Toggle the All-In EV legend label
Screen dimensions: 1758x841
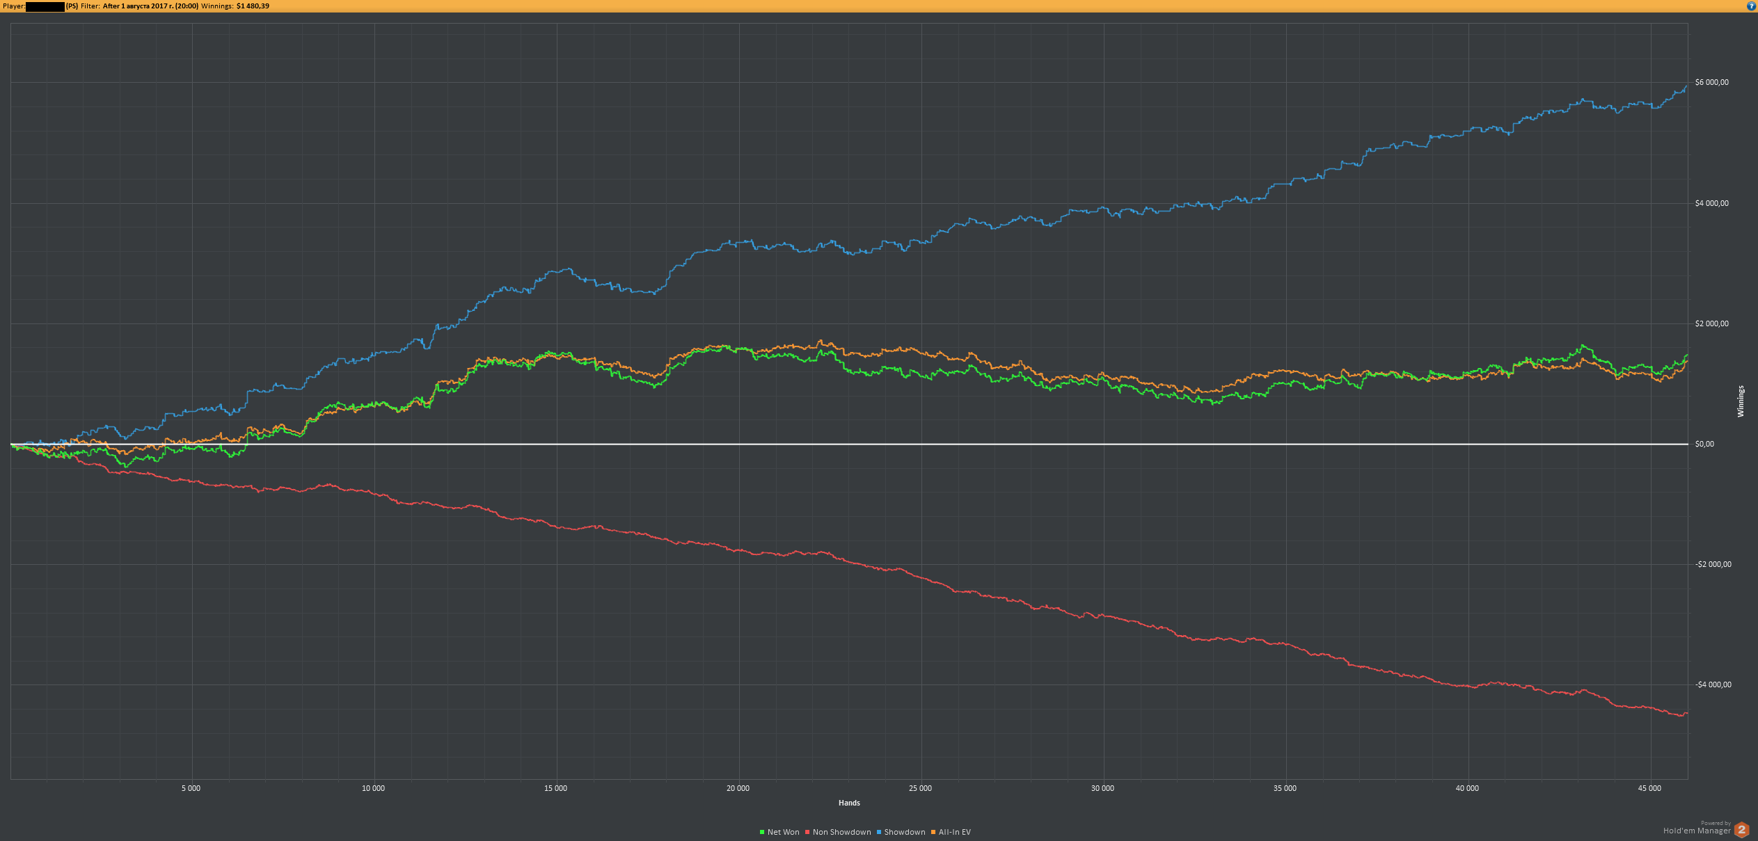pyautogui.click(x=954, y=832)
